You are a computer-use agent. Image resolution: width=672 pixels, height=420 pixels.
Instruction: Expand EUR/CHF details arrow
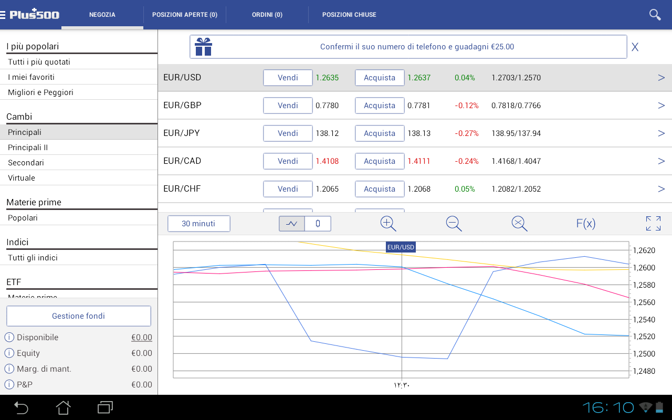[661, 189]
